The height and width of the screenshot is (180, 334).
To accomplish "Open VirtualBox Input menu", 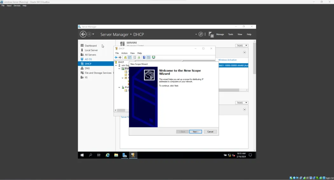I will pos(9,5).
